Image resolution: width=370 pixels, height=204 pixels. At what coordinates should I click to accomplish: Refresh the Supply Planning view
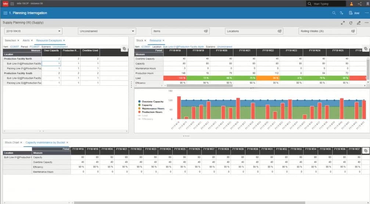[x=351, y=23]
